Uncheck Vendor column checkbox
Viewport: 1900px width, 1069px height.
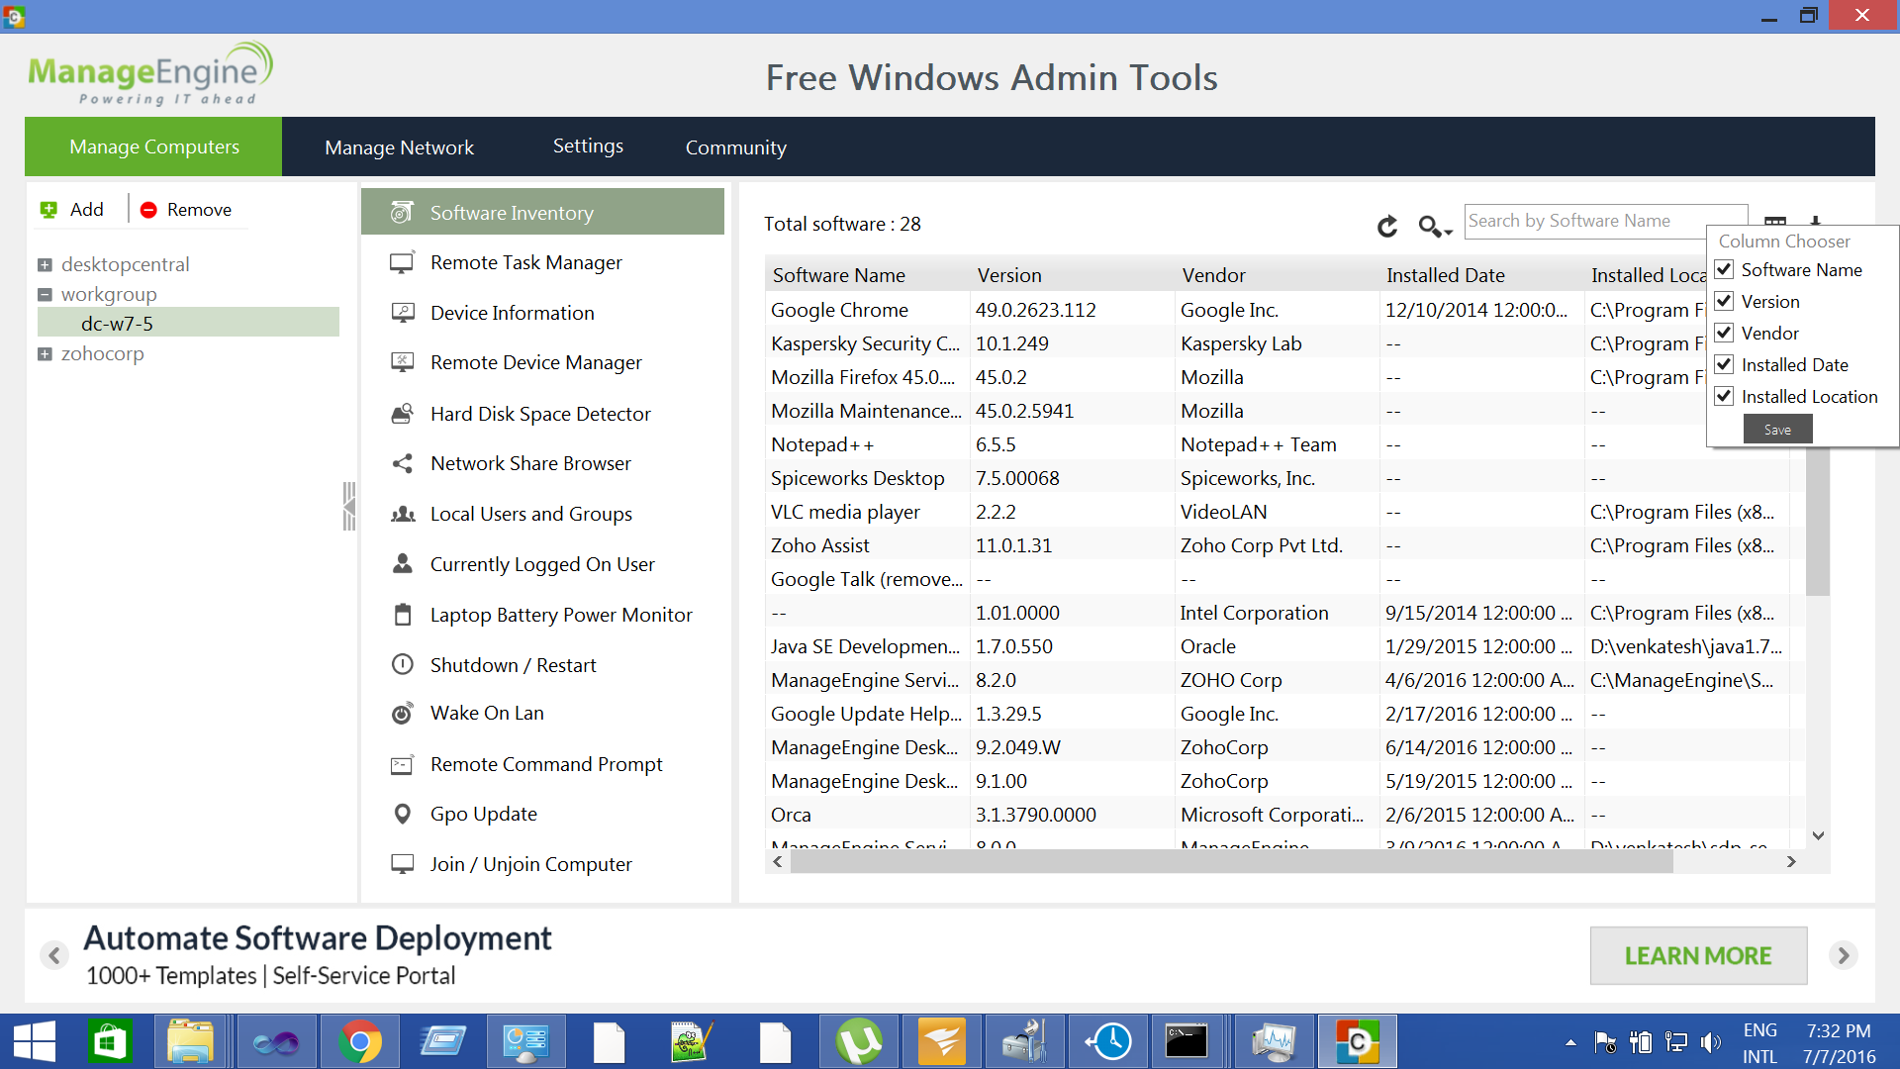click(1724, 333)
